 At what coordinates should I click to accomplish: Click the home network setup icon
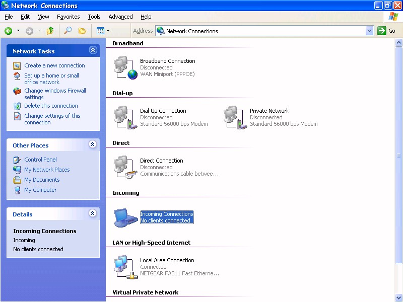click(17, 76)
